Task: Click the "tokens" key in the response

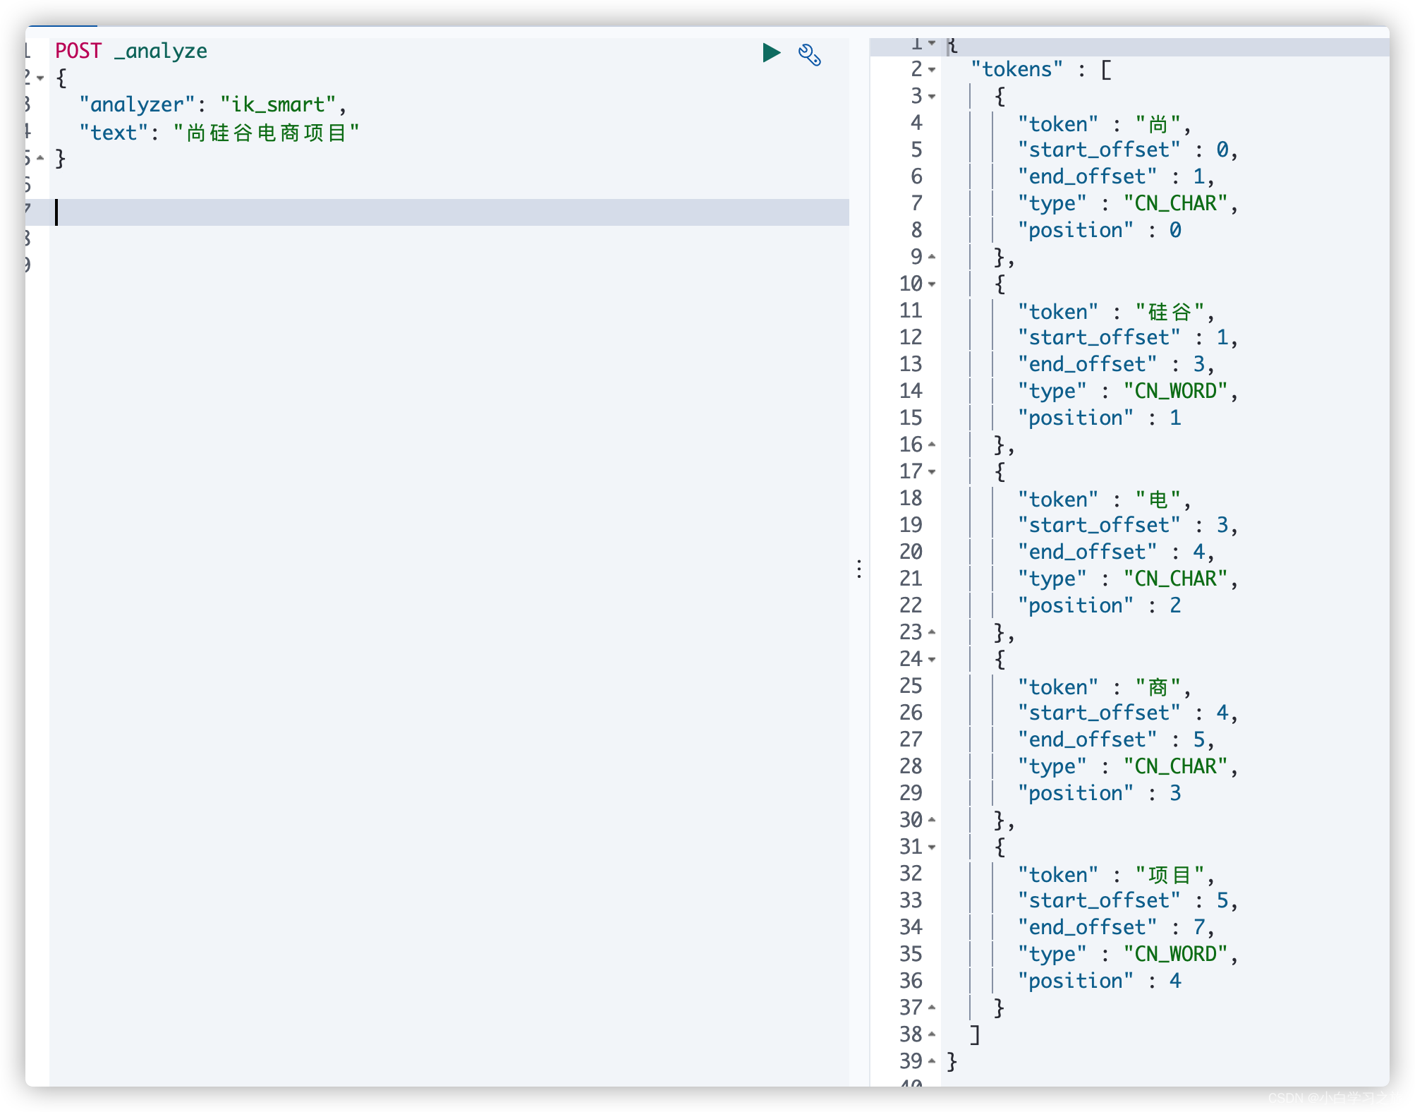Action: tap(1016, 70)
